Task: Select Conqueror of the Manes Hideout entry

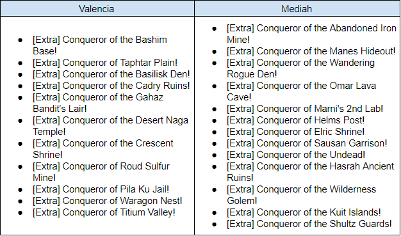Action: (x=311, y=51)
